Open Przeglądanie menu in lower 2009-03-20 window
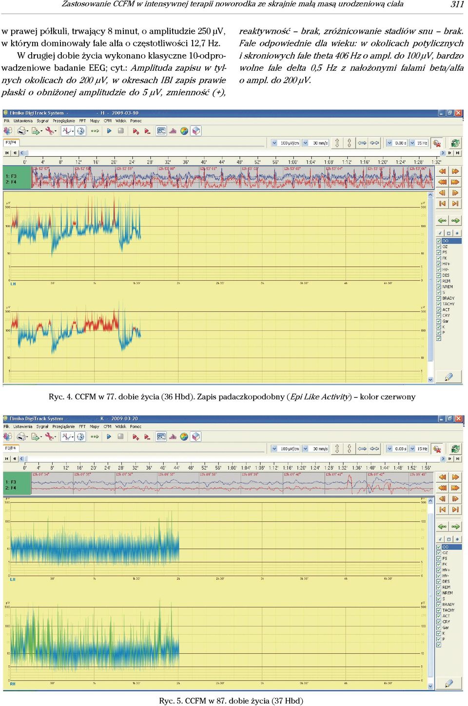Image resolution: width=468 pixels, height=706 pixels. coord(64,426)
